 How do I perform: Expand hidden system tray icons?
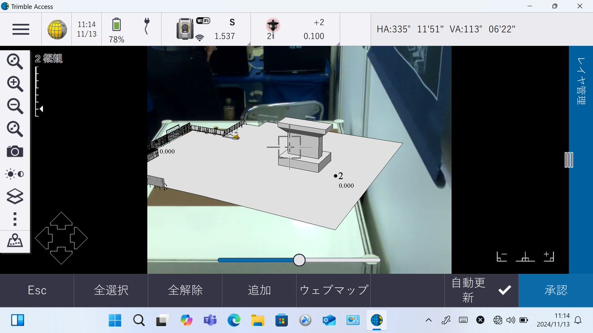(428, 320)
